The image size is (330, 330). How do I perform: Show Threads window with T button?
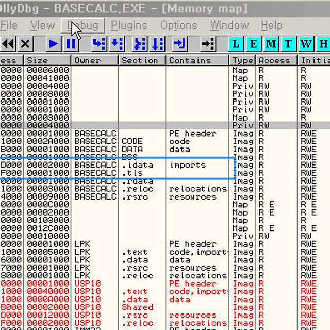(288, 44)
